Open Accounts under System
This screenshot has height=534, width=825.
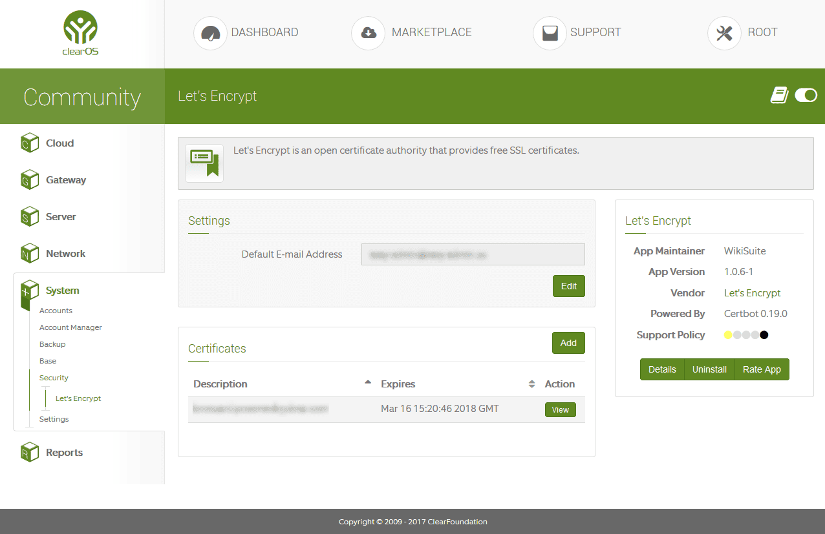click(56, 311)
